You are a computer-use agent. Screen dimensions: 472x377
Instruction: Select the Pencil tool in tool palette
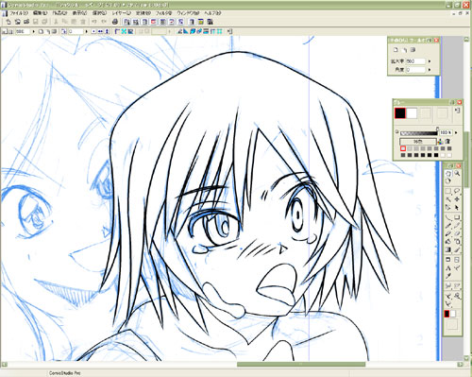457,226
